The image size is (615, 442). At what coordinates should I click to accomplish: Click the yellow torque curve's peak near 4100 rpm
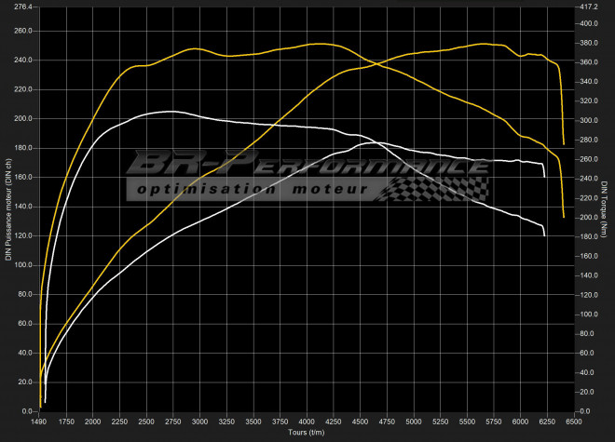click(x=320, y=44)
